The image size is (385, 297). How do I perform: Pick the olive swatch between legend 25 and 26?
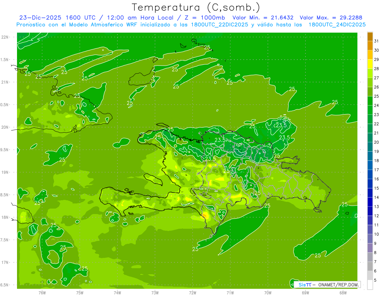point(370,92)
